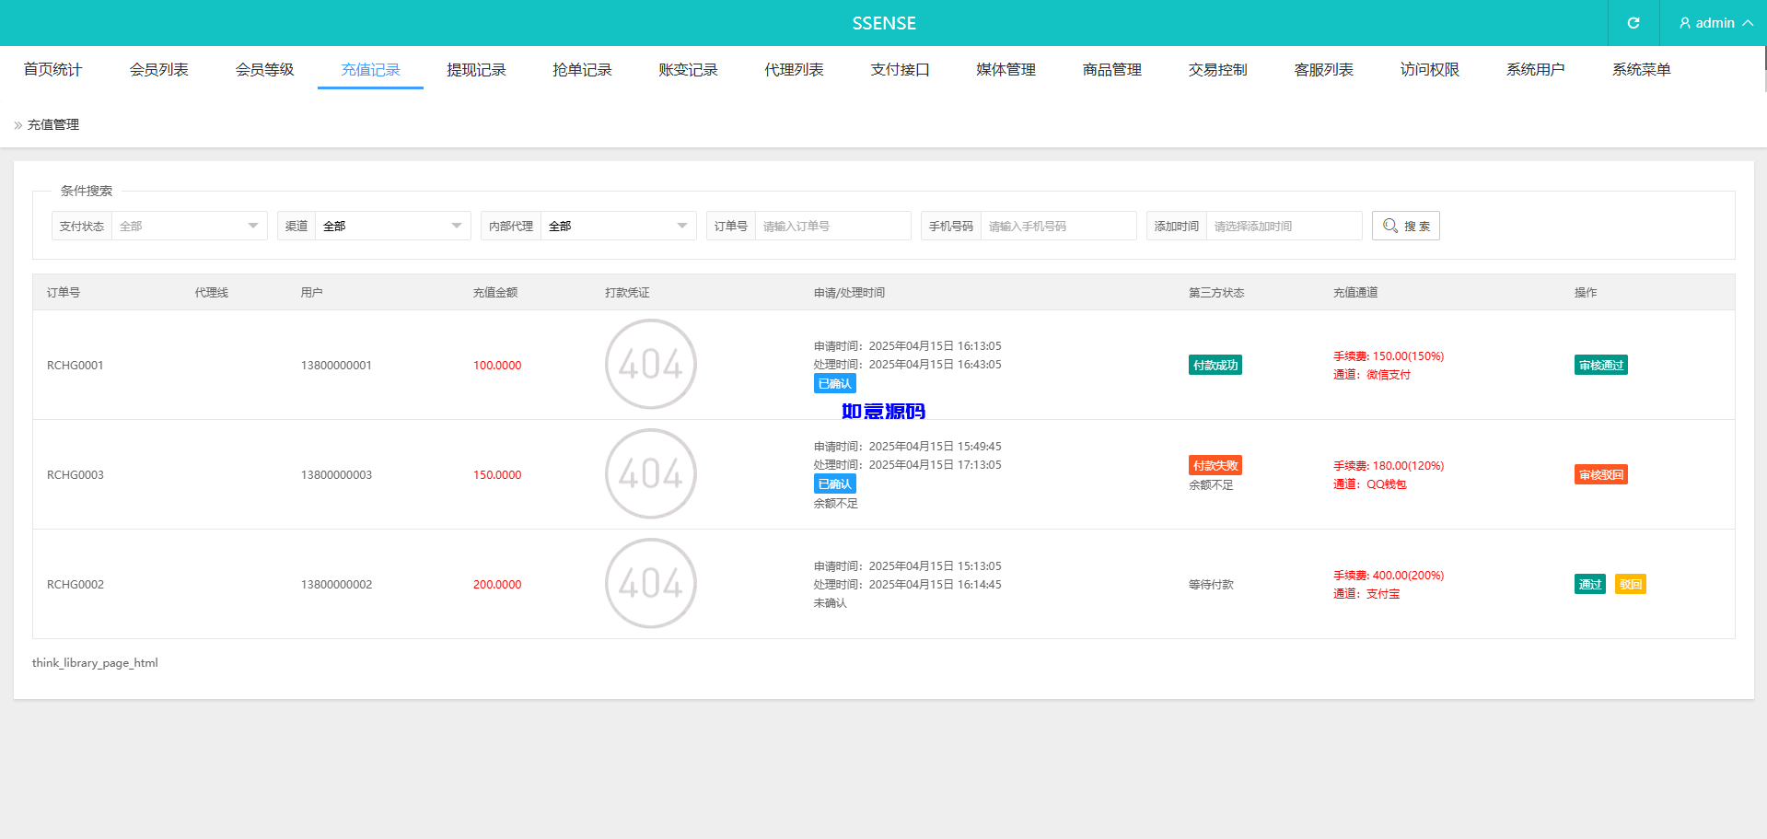Image resolution: width=1767 pixels, height=839 pixels.
Task: Click the refresh icon in the header
Action: click(x=1633, y=23)
